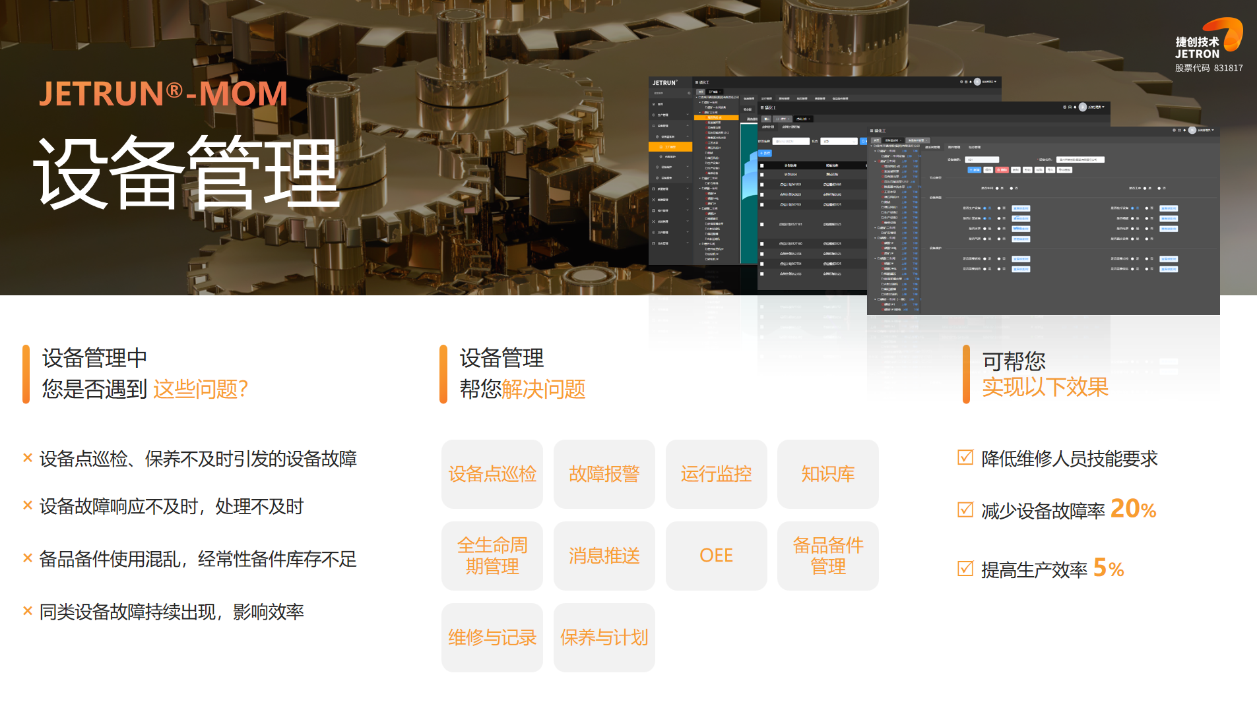The height and width of the screenshot is (702, 1257).
Task: Click the X mark beside 同类设备故障持续出现
Action: coord(28,610)
